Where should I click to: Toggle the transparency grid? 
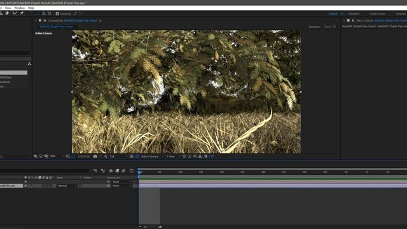click(x=137, y=156)
